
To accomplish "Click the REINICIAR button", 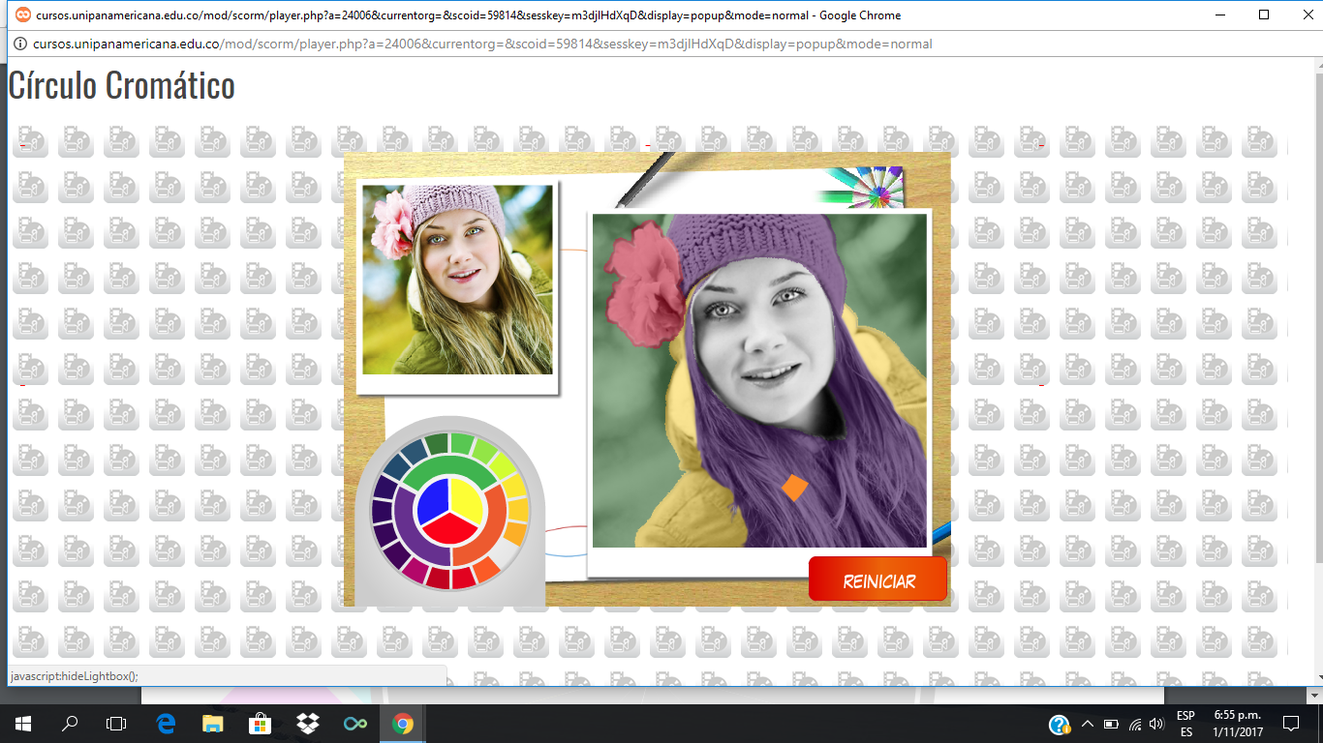I will coord(877,580).
